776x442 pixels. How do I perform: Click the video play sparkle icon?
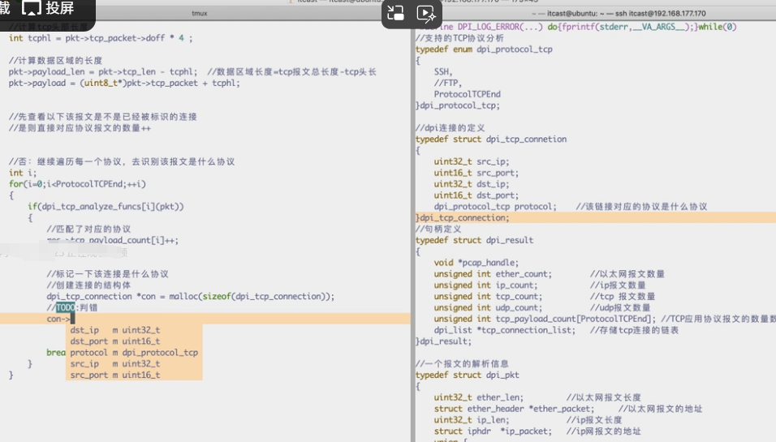[426, 13]
